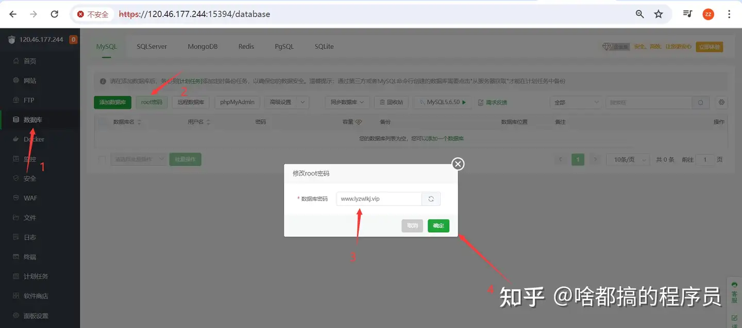The width and height of the screenshot is (742, 328).
Task: Switch to the MongoDB tab
Action: pyautogui.click(x=203, y=46)
